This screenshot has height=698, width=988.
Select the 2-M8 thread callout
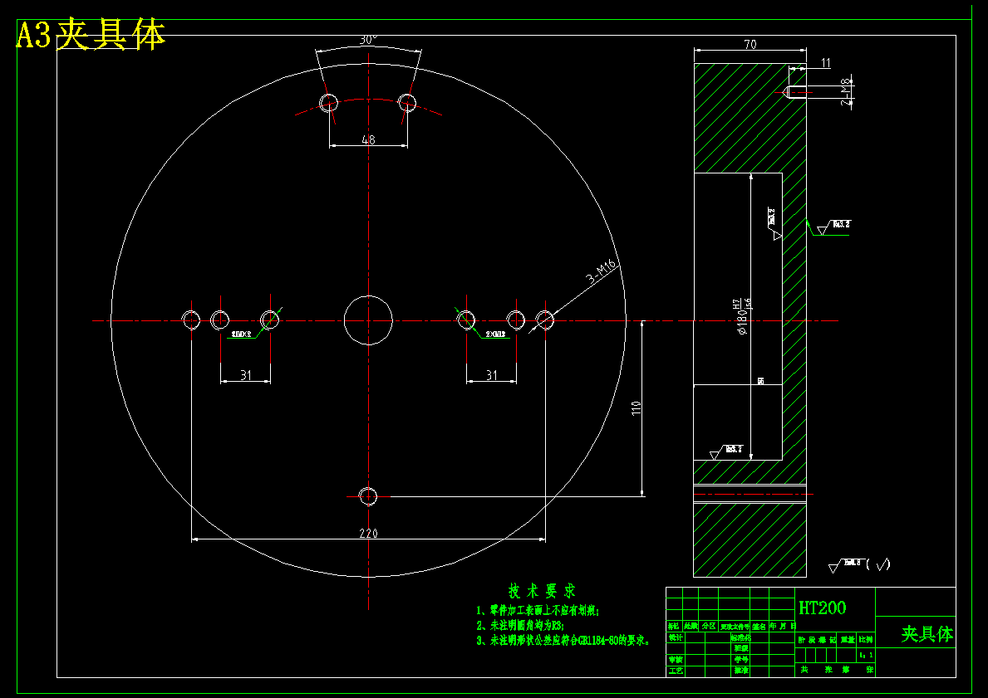pos(846,91)
